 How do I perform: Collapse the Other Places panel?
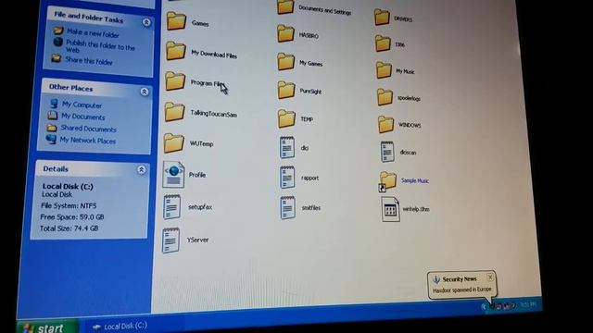(145, 92)
